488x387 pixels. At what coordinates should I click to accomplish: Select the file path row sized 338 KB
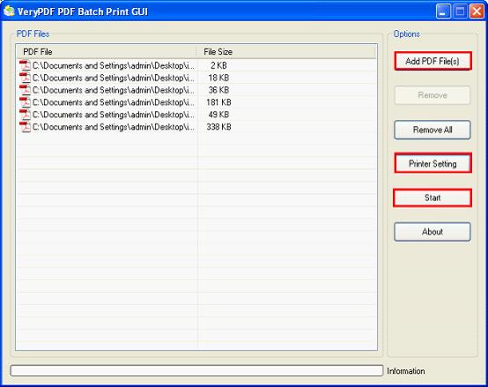114,127
